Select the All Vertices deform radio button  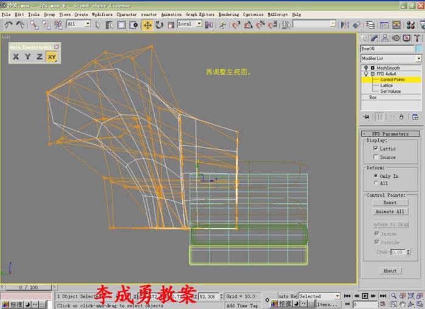375,183
